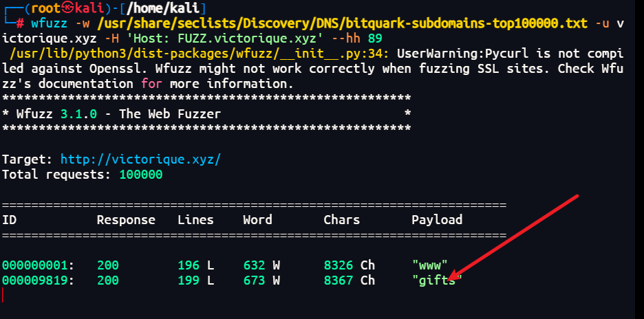This screenshot has height=319, width=644.
Task: Click the ID 000009819 entry
Action: (39, 280)
